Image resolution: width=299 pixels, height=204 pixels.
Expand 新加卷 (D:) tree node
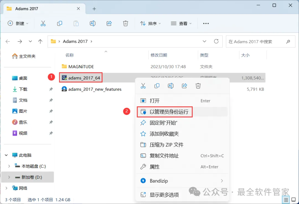(x=9, y=177)
